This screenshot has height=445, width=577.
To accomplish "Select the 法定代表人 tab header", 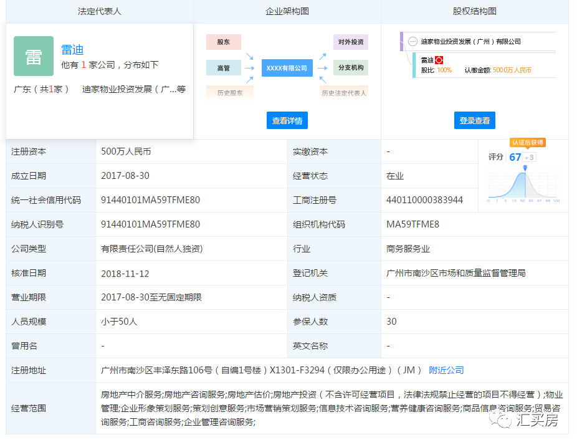I will tap(99, 11).
